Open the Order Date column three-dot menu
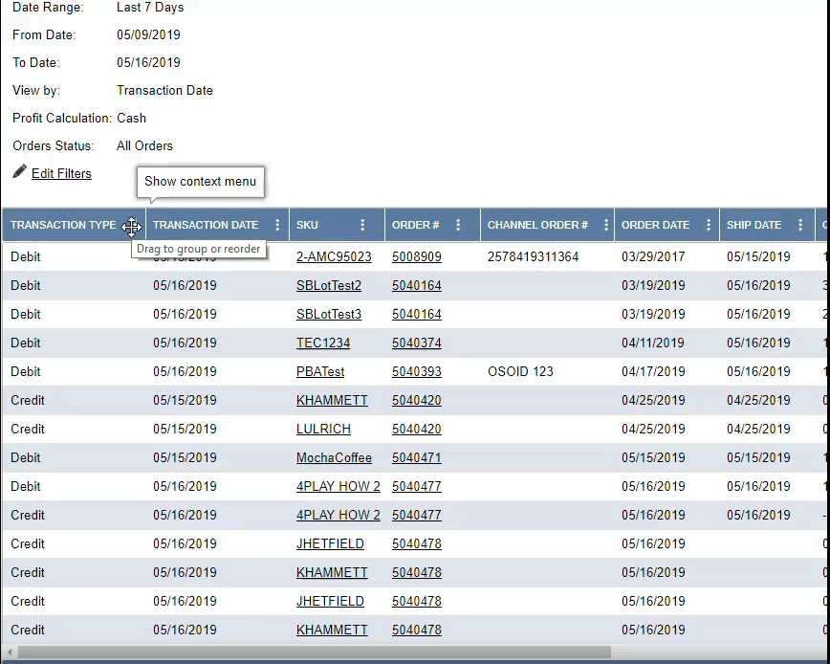Image resolution: width=830 pixels, height=664 pixels. tap(708, 226)
